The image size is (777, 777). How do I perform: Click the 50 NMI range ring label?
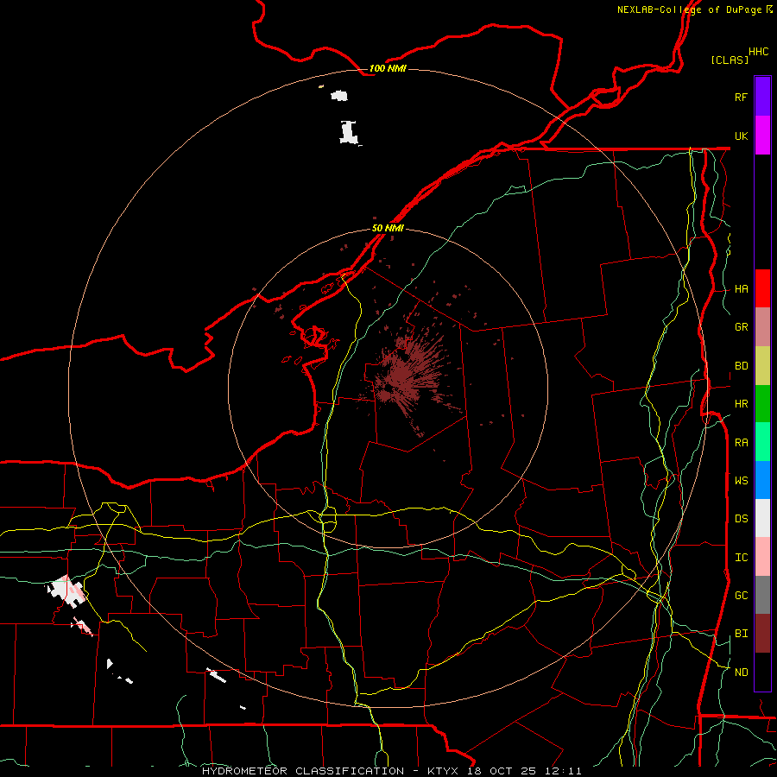tap(388, 228)
